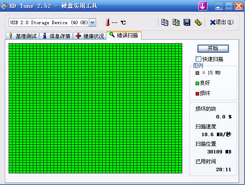Open the options wrench icon

(x=198, y=22)
